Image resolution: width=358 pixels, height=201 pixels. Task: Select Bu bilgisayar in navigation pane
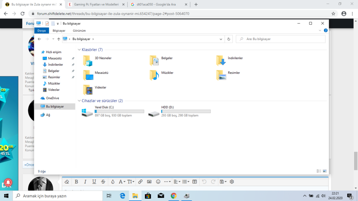point(55,107)
